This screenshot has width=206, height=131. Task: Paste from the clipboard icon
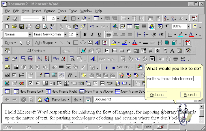coord(76,26)
